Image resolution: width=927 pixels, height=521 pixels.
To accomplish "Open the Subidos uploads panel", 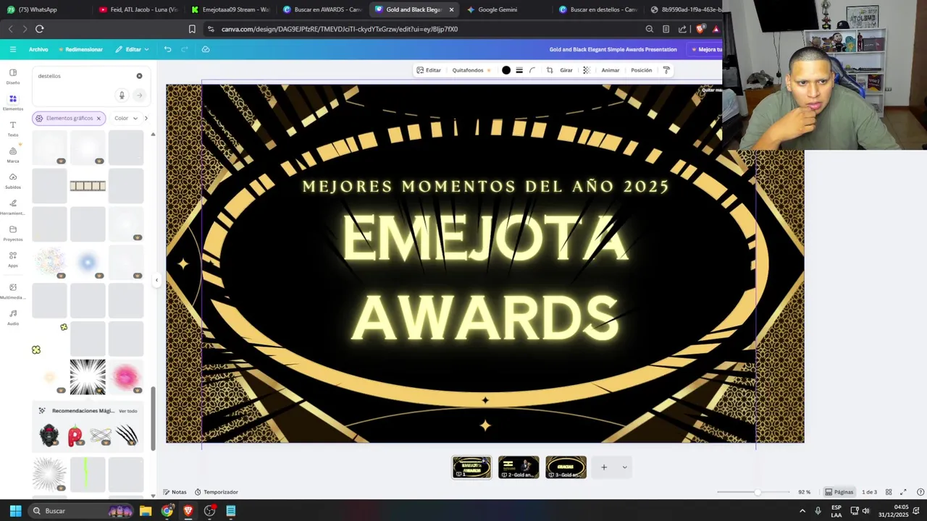I will (13, 181).
